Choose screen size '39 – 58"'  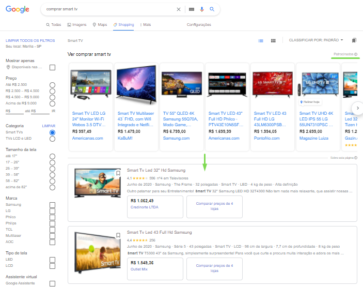point(52,175)
